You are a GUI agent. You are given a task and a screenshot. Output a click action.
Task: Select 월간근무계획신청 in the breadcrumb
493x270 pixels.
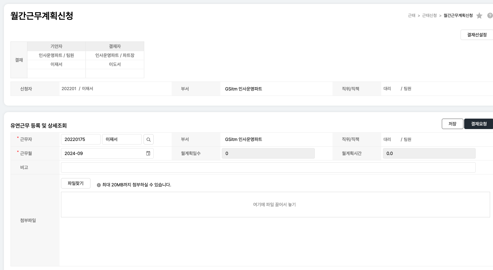tap(458, 16)
